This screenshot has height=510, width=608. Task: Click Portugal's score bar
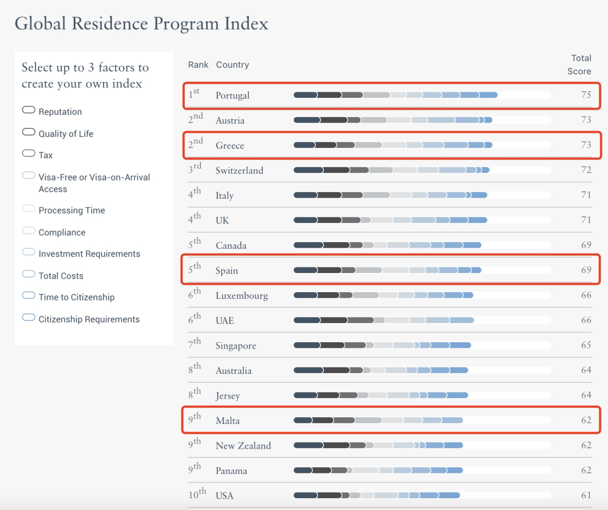tap(395, 95)
